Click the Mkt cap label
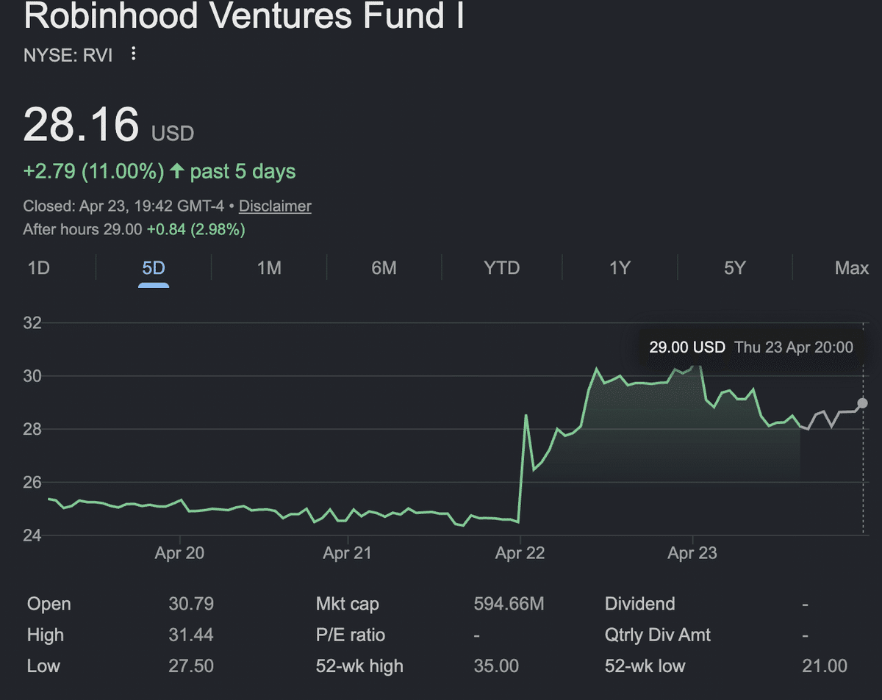882x700 pixels. pos(347,605)
